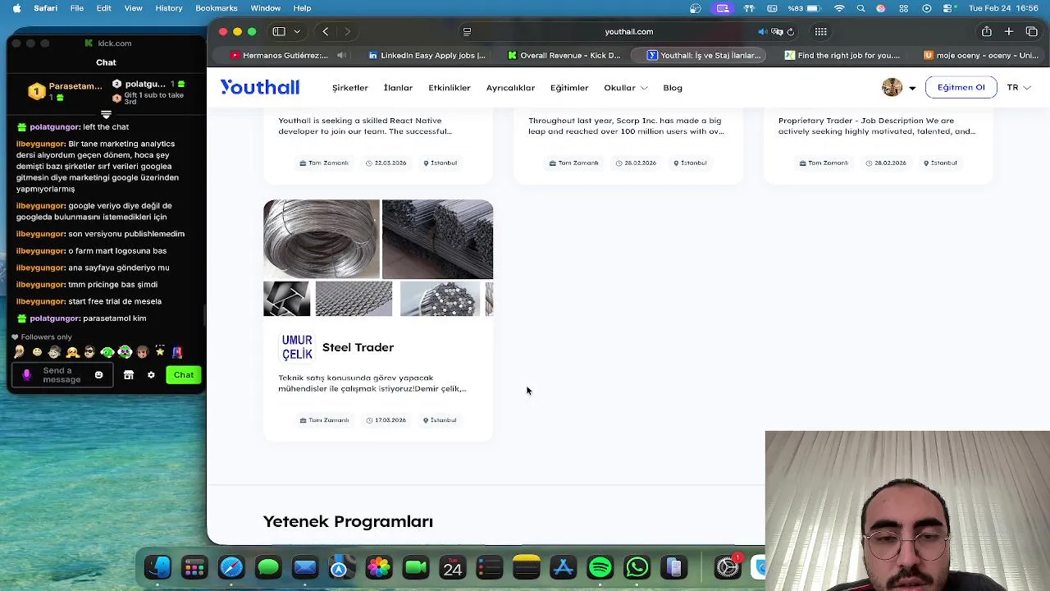1050x591 pixels.
Task: Open the Safari File menu
Action: pos(76,8)
